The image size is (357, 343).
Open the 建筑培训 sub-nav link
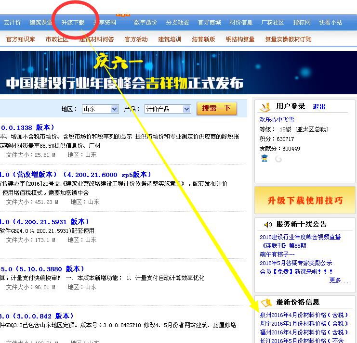[170, 39]
